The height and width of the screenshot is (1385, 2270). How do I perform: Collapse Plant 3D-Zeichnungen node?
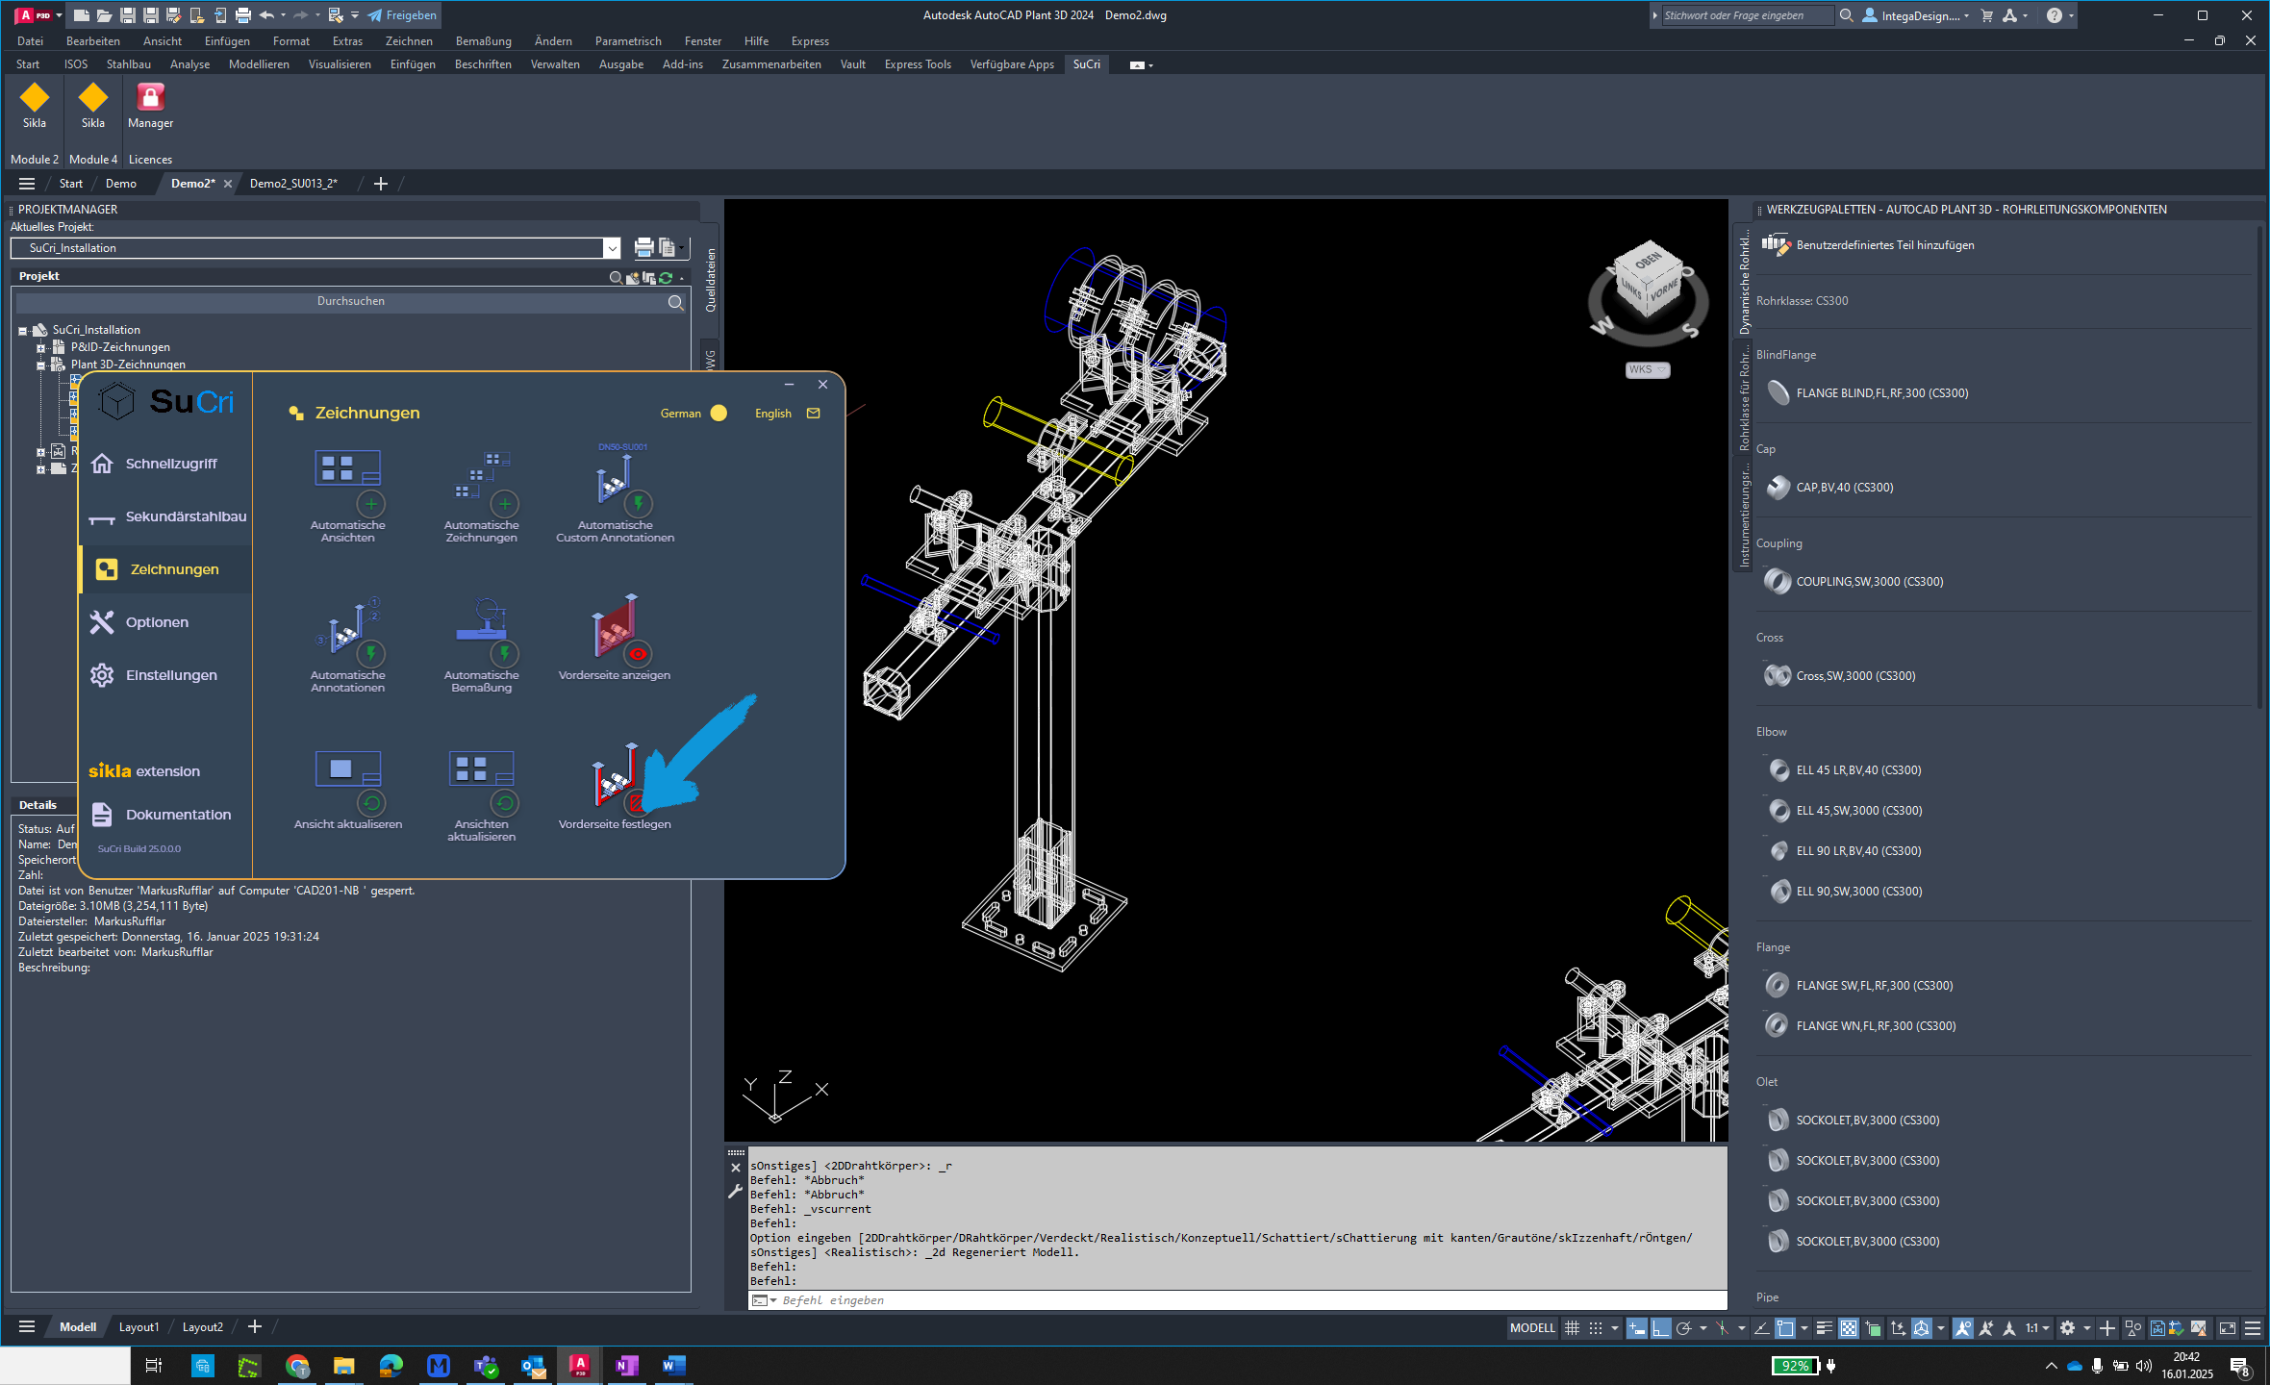pos(40,365)
